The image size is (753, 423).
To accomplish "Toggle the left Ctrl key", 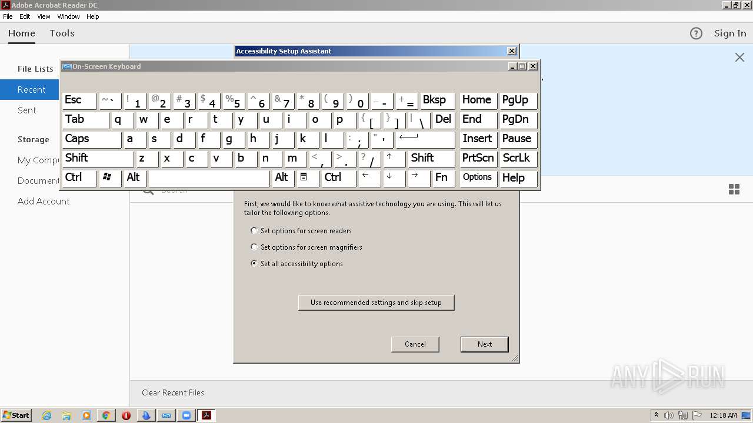I will point(79,178).
